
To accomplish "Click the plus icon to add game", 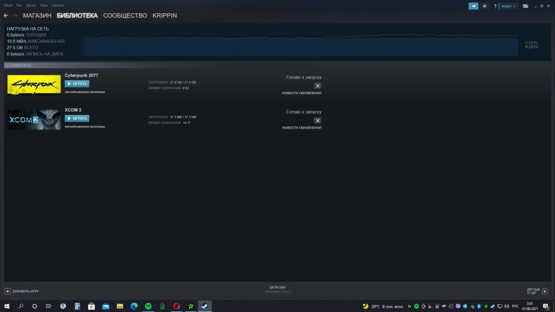I will (8, 291).
